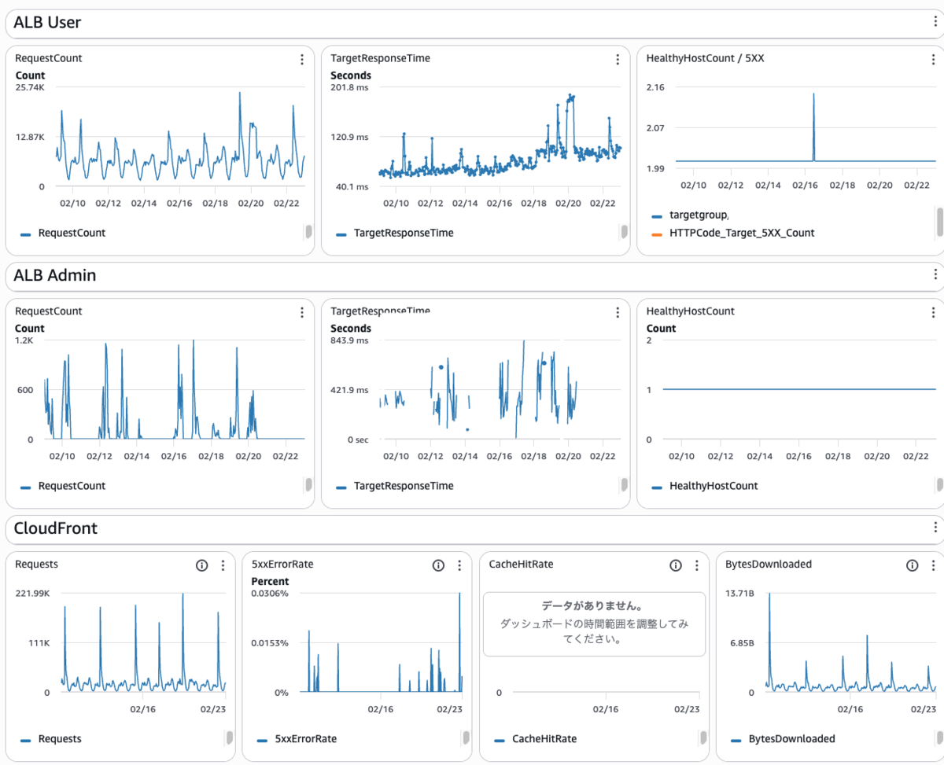This screenshot has width=944, height=765.
Task: Toggle RequestCount legend in ALB User
Action: (x=63, y=233)
